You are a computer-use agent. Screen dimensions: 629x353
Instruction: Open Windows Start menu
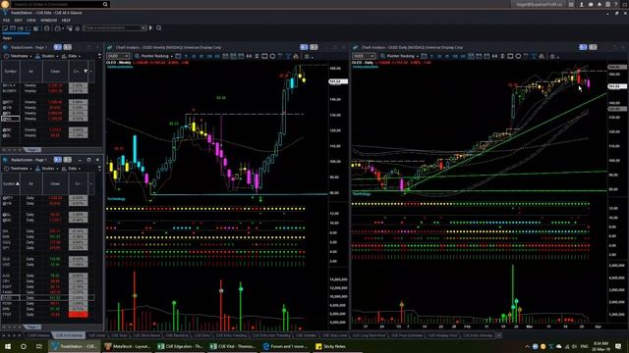7,346
